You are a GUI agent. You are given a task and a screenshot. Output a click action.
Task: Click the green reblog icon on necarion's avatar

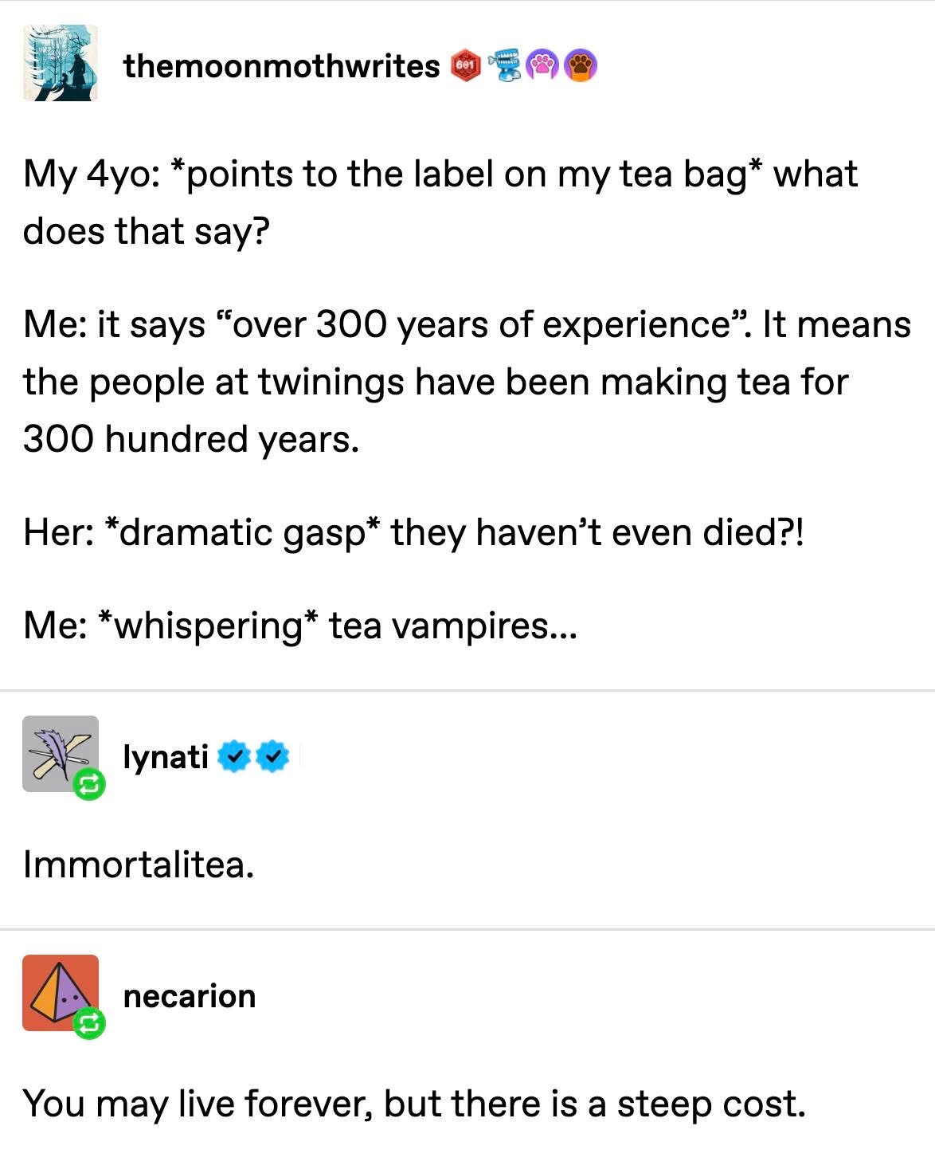click(88, 1023)
